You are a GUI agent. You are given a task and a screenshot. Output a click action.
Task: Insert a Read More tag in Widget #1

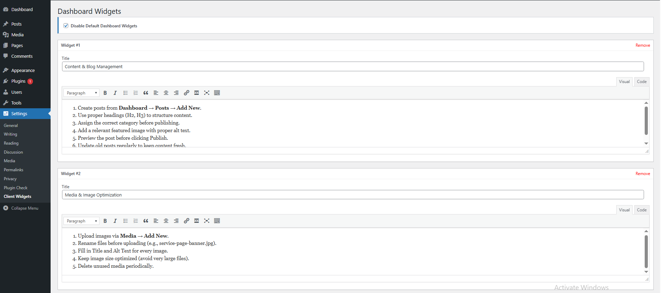tap(197, 93)
